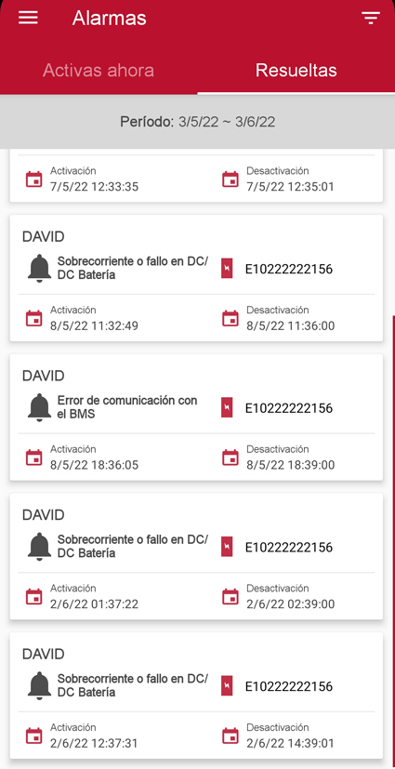Click battery device icon in BMS error card

tap(227, 407)
